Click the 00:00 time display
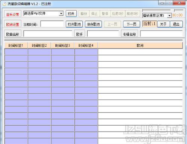This screenshot has height=144, width=187. 177,15
